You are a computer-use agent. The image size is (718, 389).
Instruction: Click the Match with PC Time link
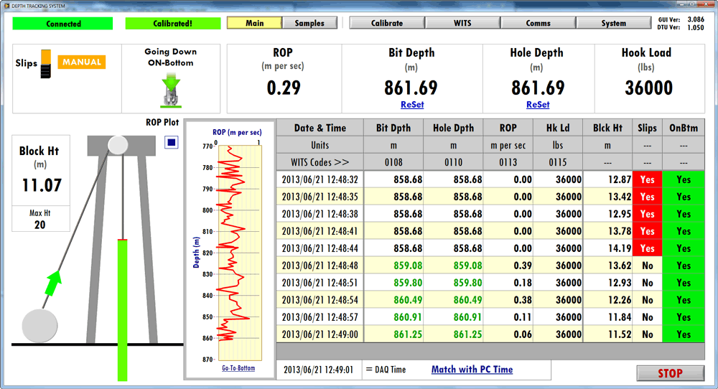coord(472,370)
